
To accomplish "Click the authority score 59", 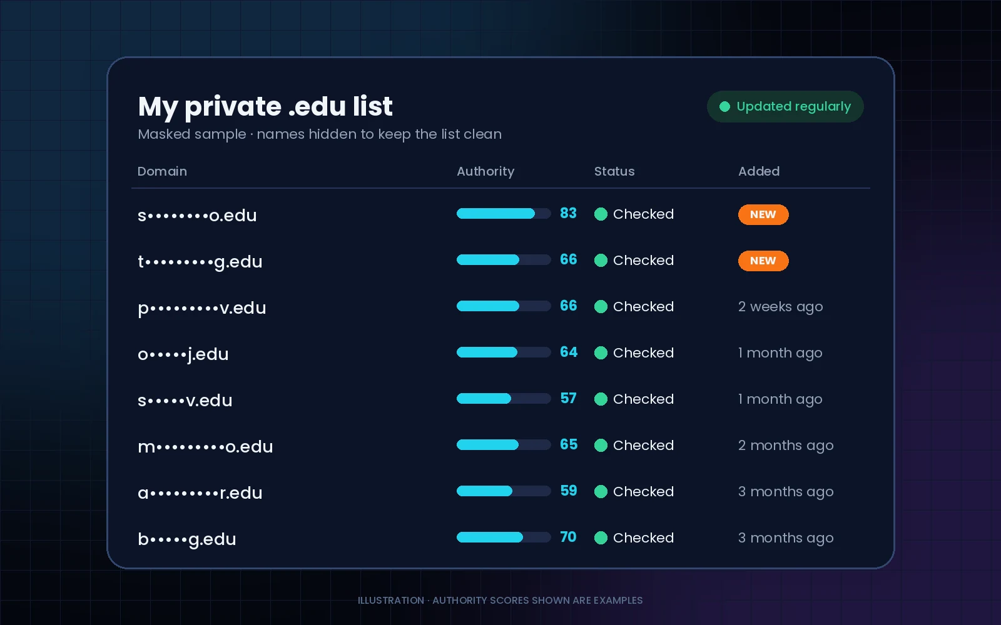I will (569, 491).
